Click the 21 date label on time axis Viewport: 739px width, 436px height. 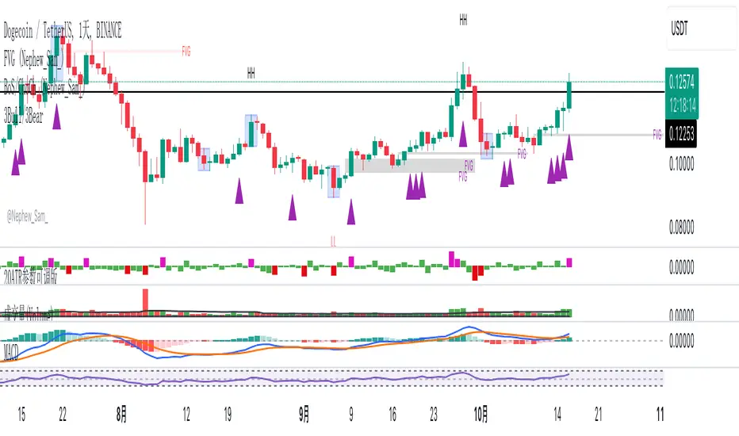599,415
